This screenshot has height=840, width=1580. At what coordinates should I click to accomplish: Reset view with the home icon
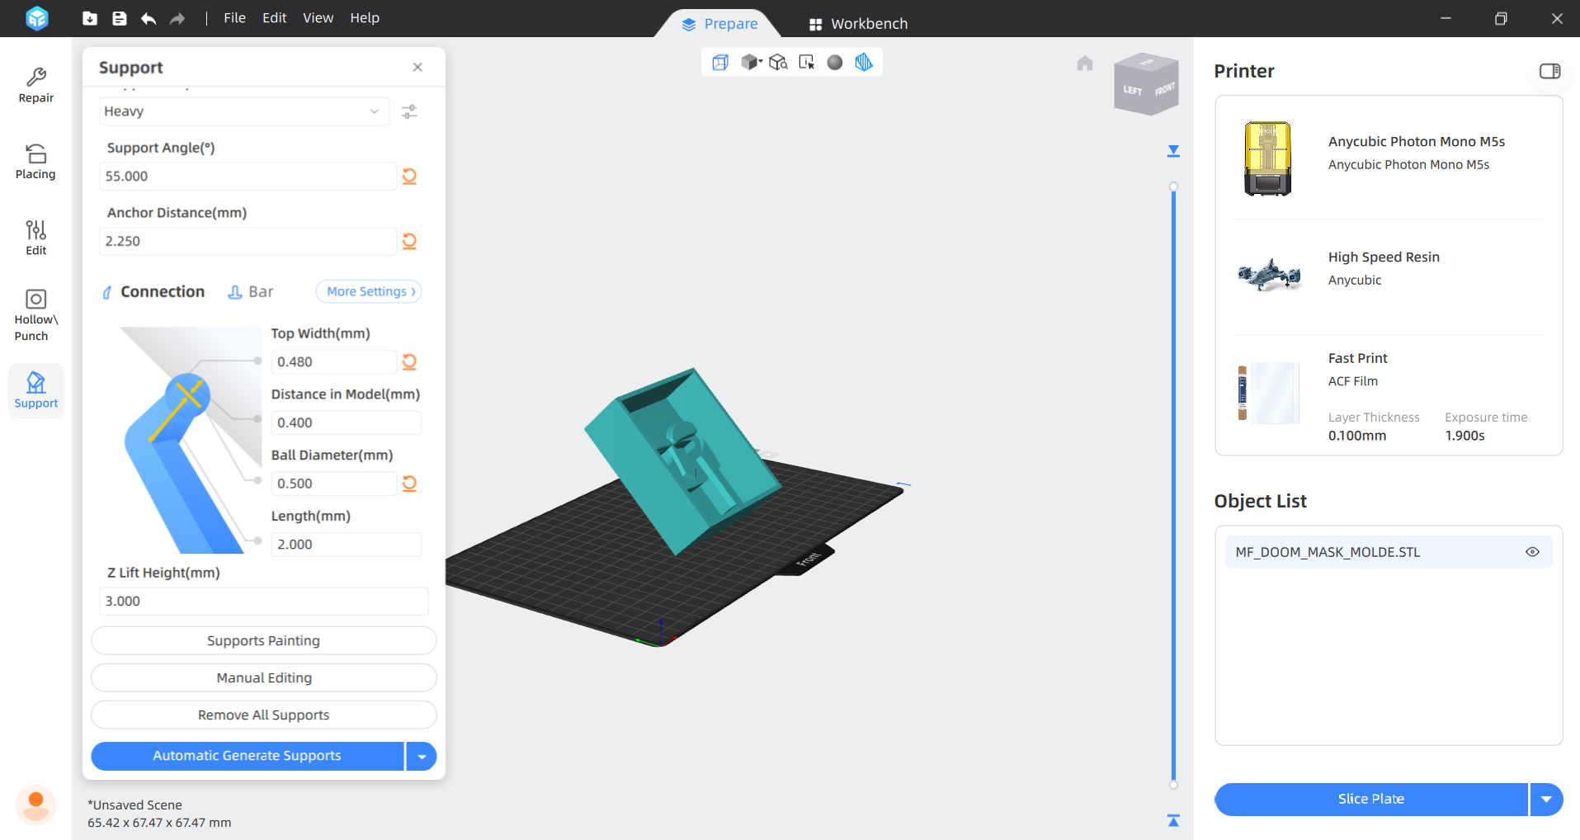pos(1085,64)
